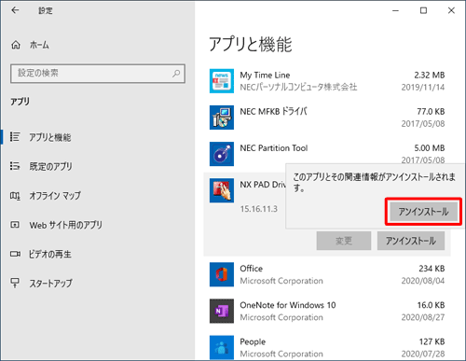Click the 5.00 MB size value

pyautogui.click(x=430, y=148)
